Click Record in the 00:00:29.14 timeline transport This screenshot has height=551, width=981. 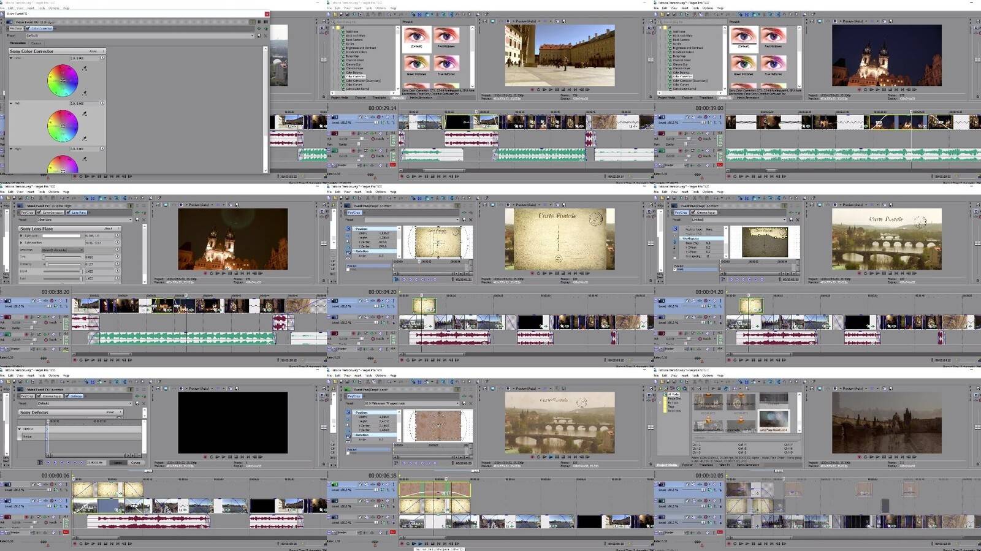coord(402,176)
